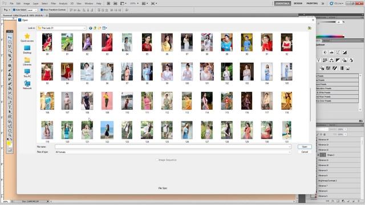Open Network in the places bar
Screen dimensions: 365x205
click(x=27, y=85)
